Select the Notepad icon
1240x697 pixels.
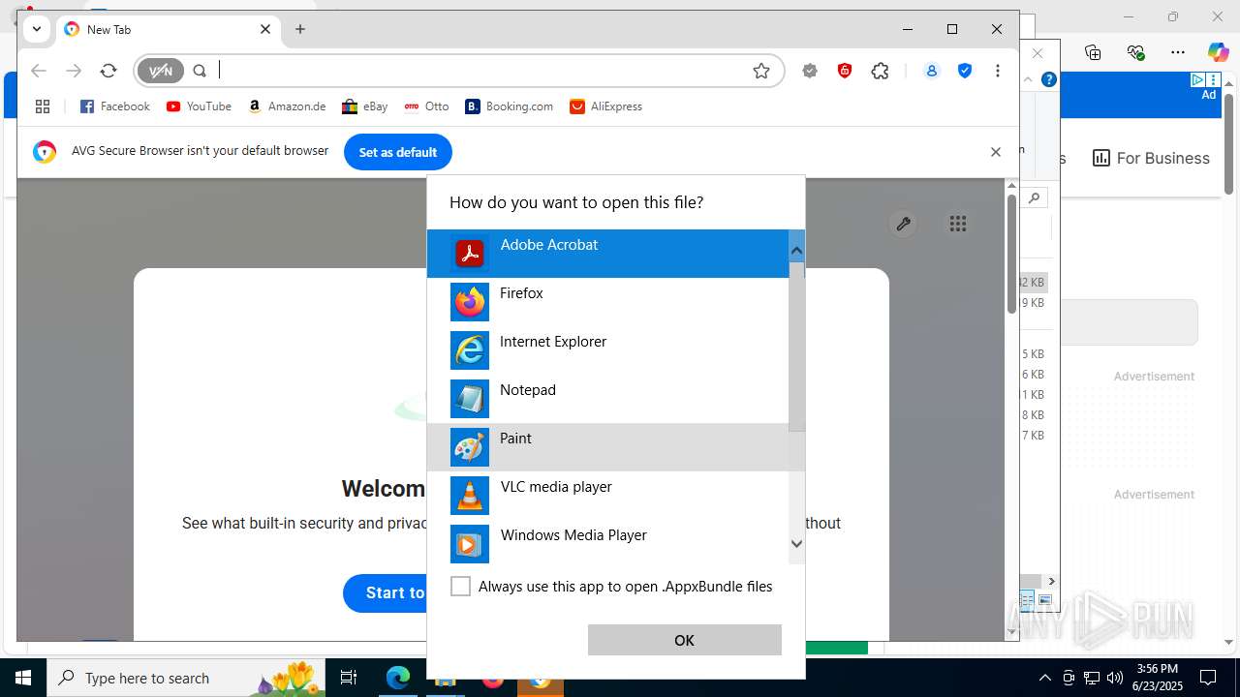pyautogui.click(x=470, y=399)
